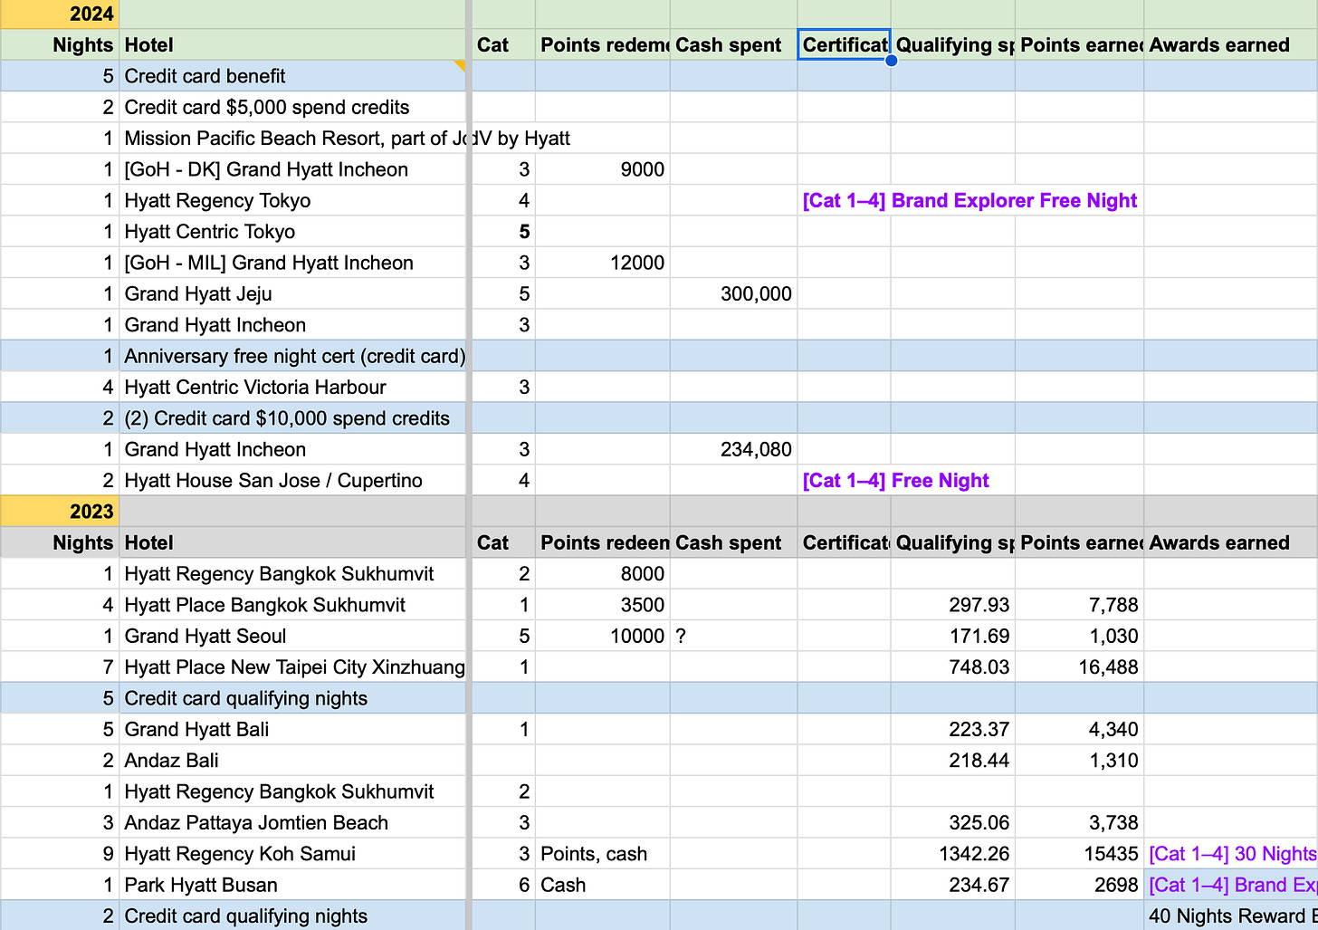Click points earned 2698 cell
1318x930 pixels.
tap(1080, 885)
